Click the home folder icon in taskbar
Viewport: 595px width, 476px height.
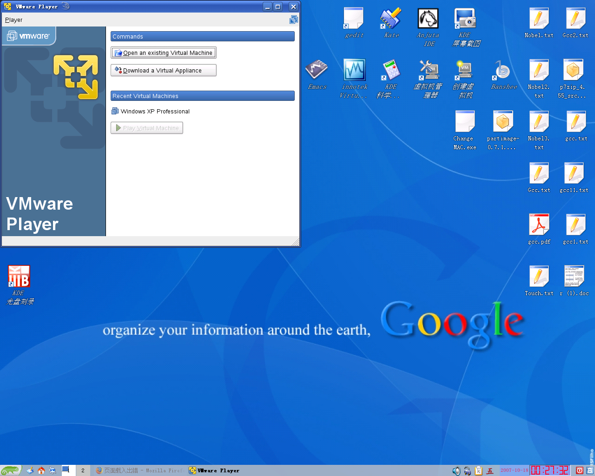(x=41, y=470)
